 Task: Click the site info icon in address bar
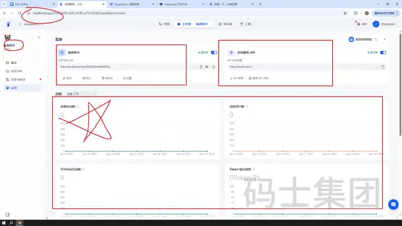coord(28,13)
